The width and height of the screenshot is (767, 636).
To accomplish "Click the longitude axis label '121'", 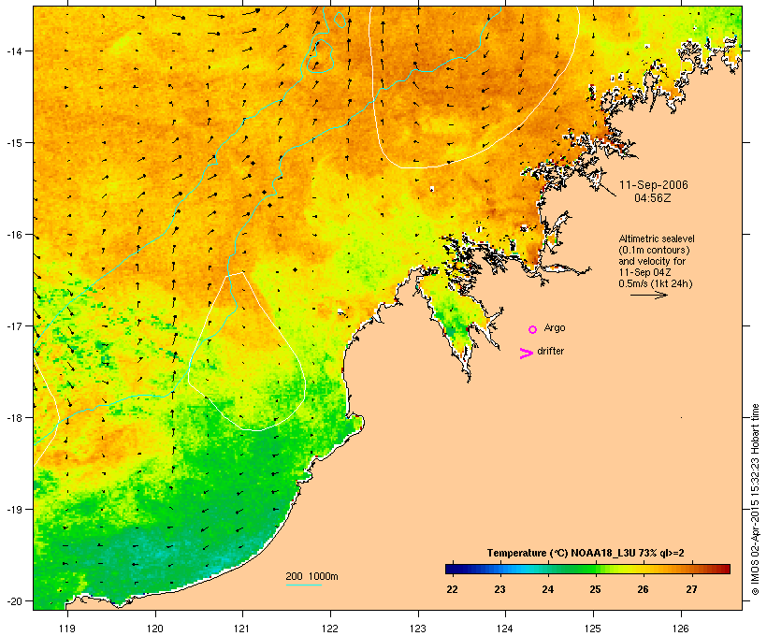I will pos(242,629).
